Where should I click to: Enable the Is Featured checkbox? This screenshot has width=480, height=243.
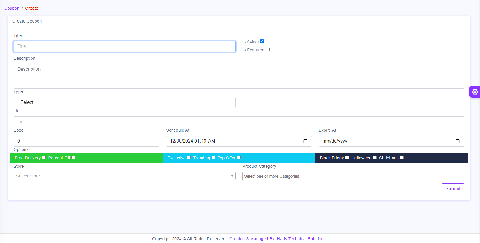click(x=268, y=50)
